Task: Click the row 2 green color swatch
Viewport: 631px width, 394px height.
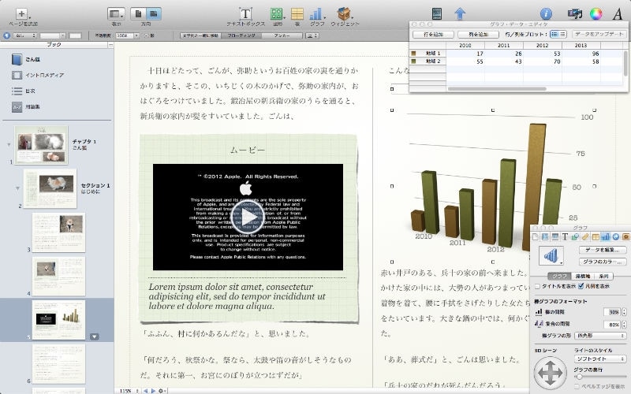Action: point(413,61)
